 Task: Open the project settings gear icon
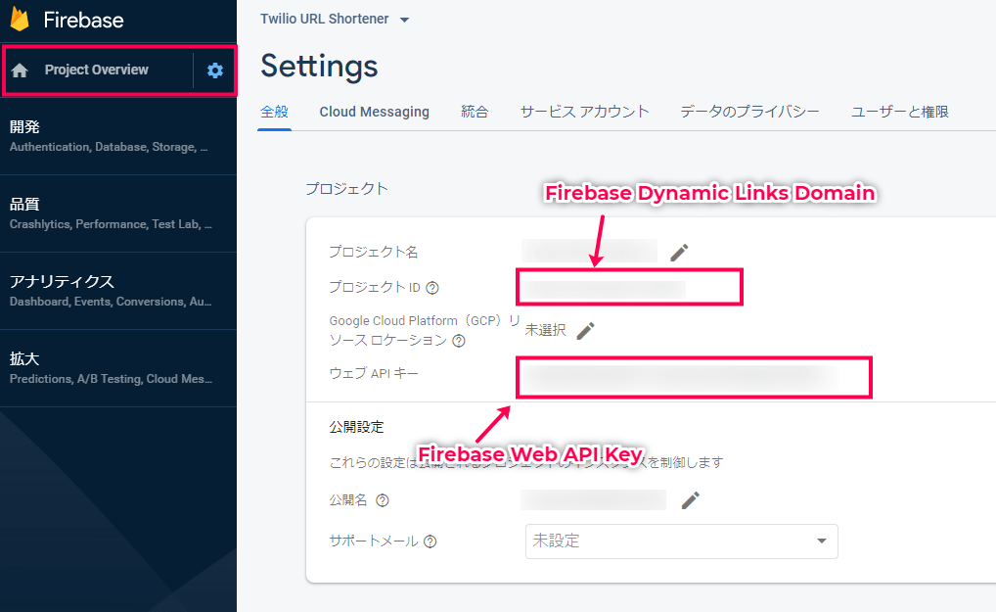(215, 70)
